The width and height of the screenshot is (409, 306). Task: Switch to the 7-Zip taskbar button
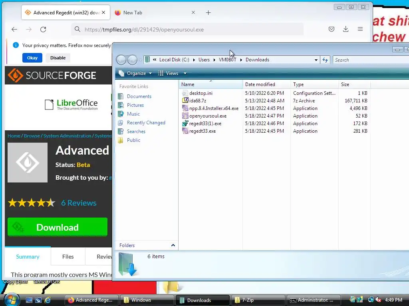[258, 300]
